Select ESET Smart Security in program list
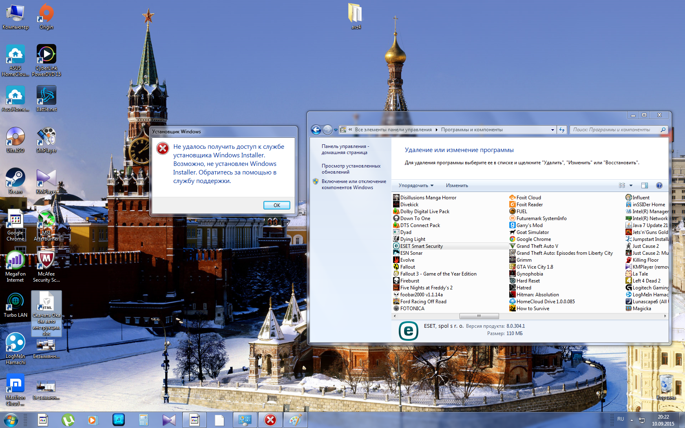This screenshot has height=428, width=685. point(450,246)
